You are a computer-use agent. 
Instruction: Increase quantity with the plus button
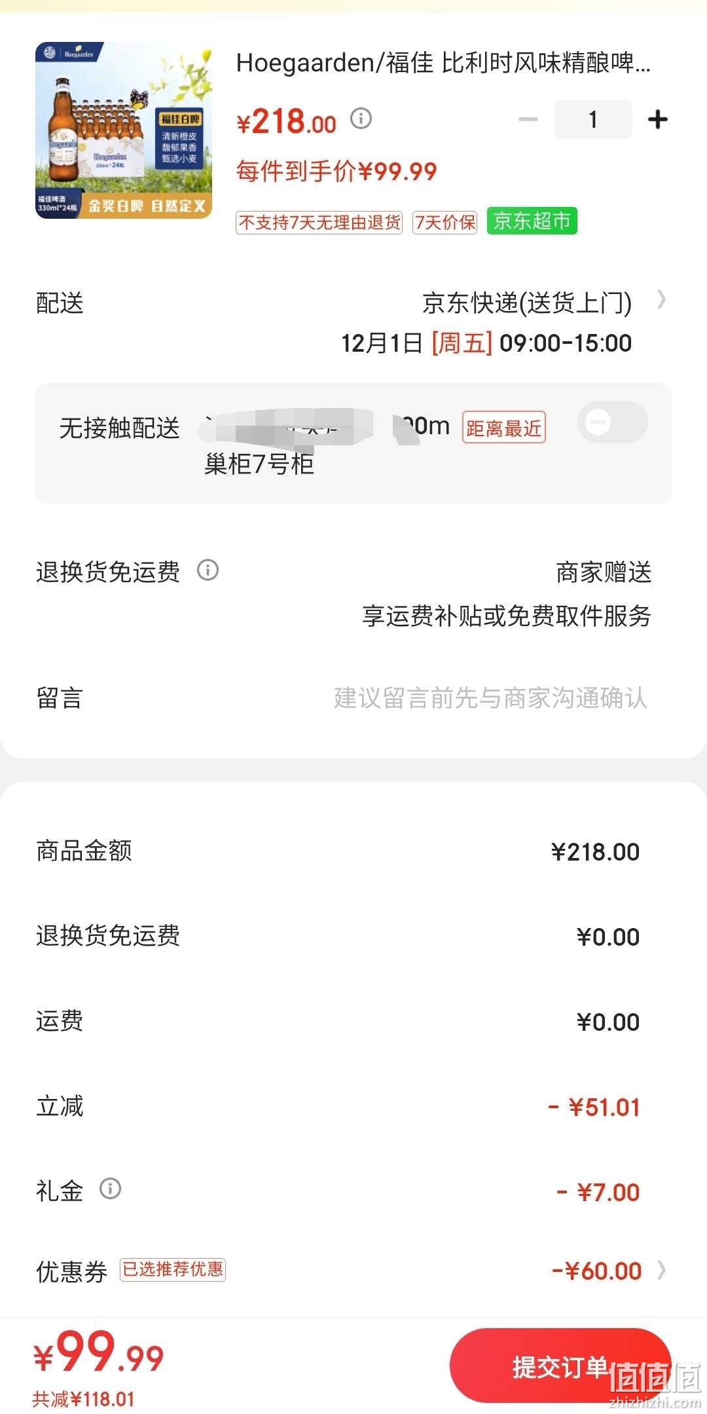pos(657,119)
